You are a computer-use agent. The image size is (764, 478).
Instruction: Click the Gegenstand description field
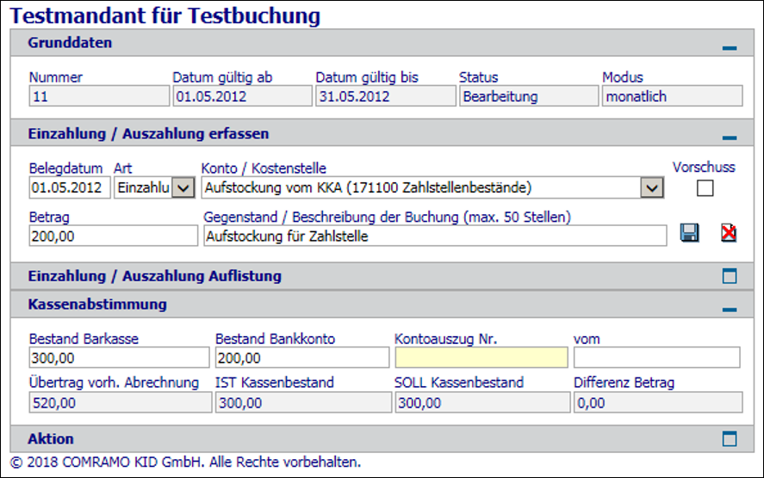[435, 236]
